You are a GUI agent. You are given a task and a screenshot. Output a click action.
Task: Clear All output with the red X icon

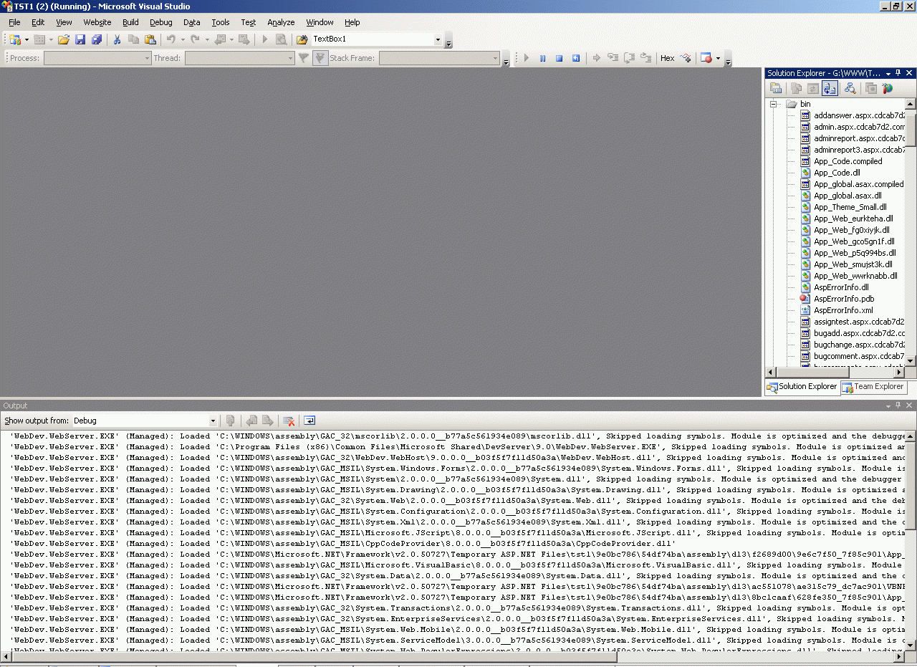tap(289, 421)
